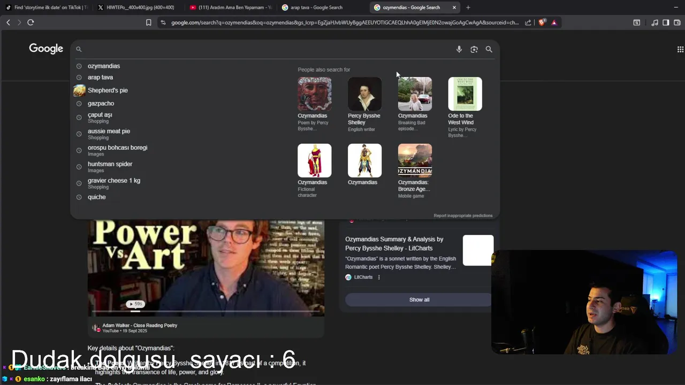
Task: Click the 59s video duration badge
Action: (135, 304)
